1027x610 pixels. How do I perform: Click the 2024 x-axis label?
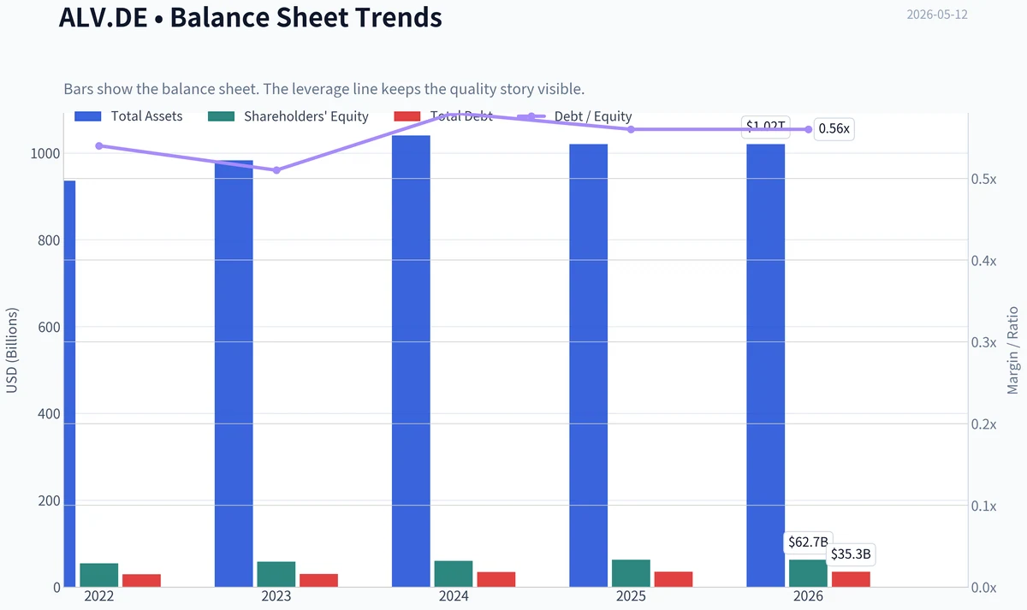click(x=454, y=596)
